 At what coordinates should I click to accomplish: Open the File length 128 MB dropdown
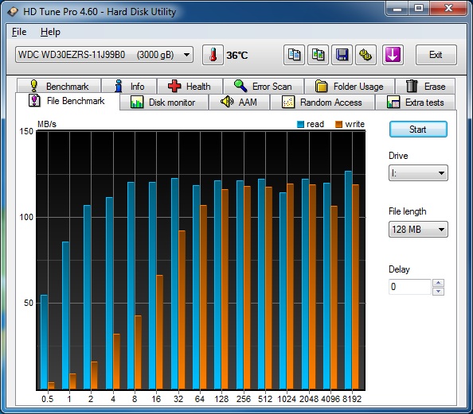tap(418, 230)
